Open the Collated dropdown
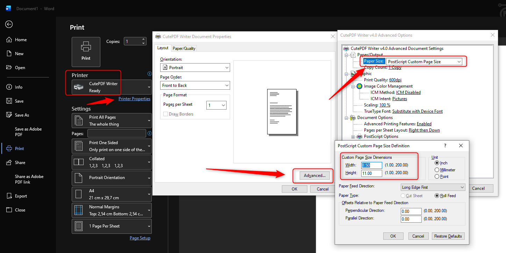 pyautogui.click(x=112, y=162)
